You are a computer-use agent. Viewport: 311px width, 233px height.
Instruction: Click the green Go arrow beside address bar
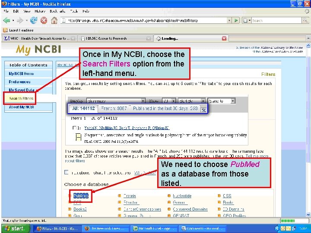click(236, 20)
